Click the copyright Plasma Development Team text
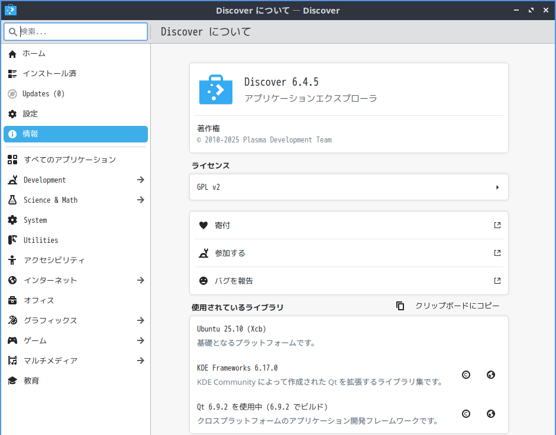 (264, 140)
